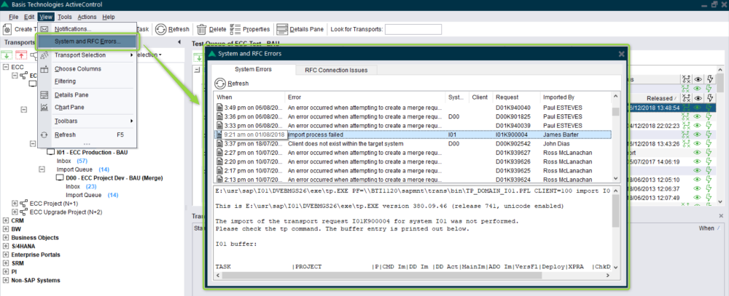The height and width of the screenshot is (296, 729).
Task: Click the Delete trash can icon
Action: click(x=201, y=29)
